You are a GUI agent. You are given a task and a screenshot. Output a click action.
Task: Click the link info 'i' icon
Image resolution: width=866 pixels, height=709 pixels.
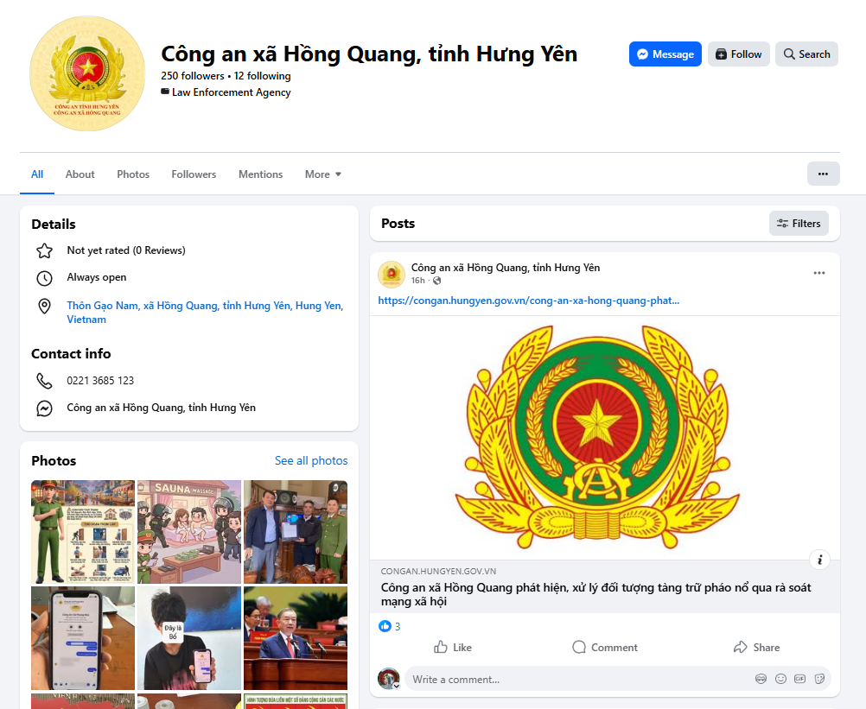[819, 559]
